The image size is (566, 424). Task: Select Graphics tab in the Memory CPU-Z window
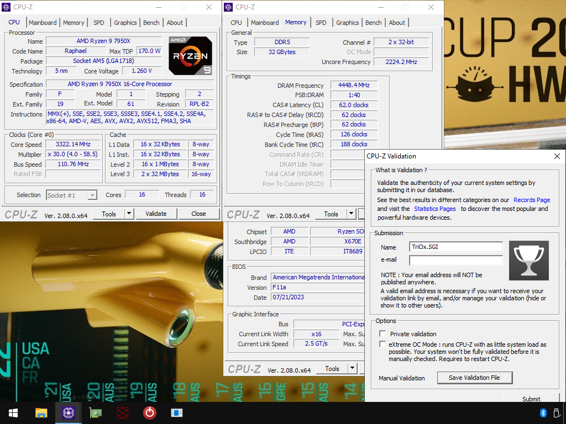[347, 22]
